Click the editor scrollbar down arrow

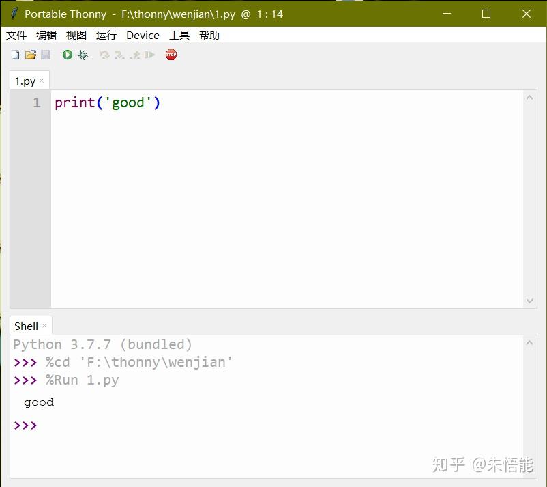pos(529,301)
